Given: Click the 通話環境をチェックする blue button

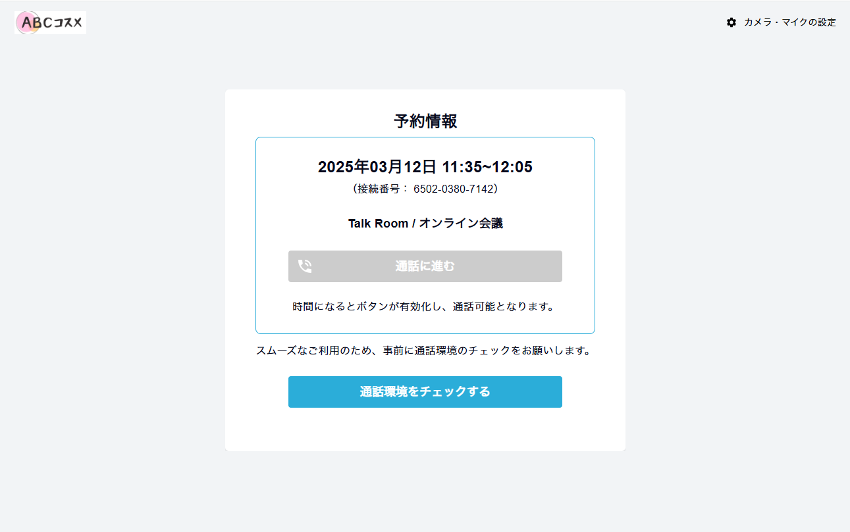Looking at the screenshot, I should point(425,392).
